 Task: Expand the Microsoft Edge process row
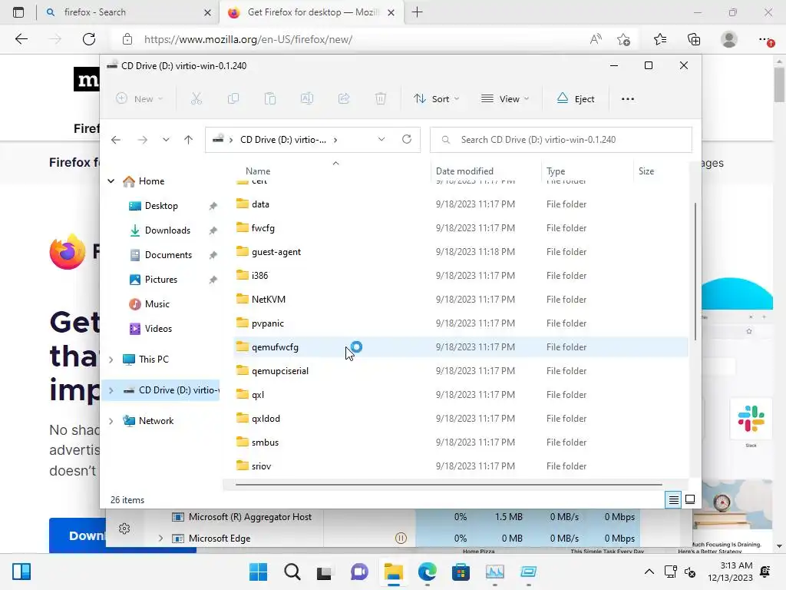point(160,539)
